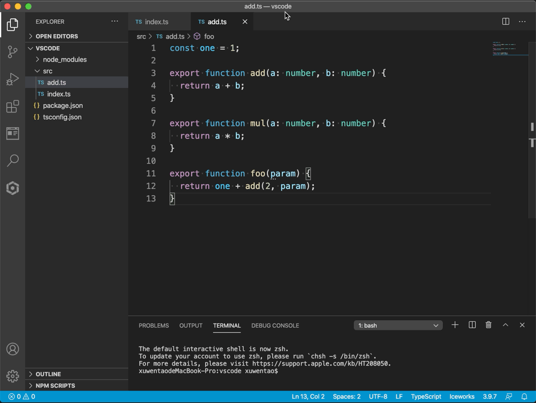The height and width of the screenshot is (403, 536).
Task: Kill the terminal with trash icon
Action: [x=488, y=325]
